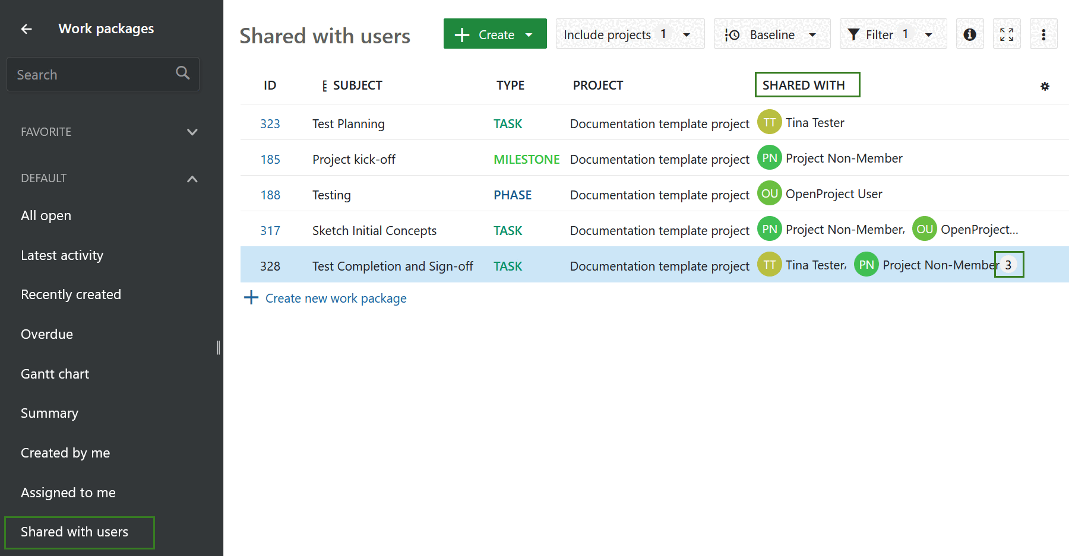Activate full screen mode
Image resolution: width=1069 pixels, height=556 pixels.
click(x=1007, y=34)
